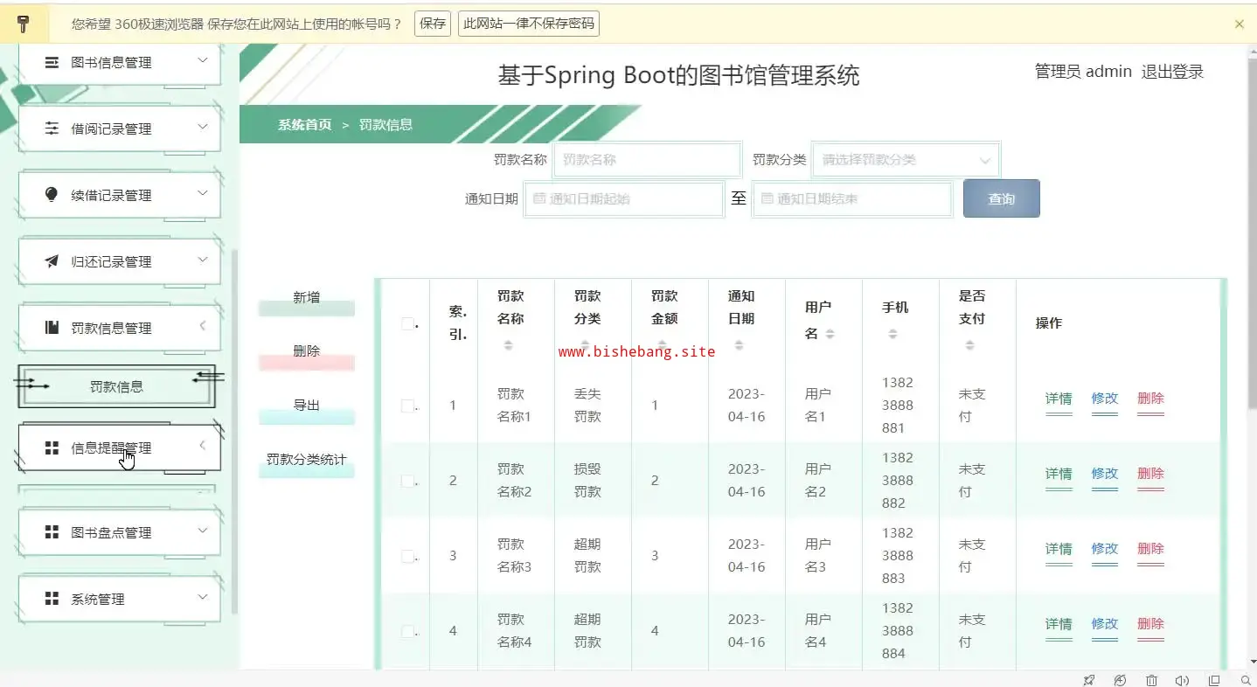Go to 系统首页 in the breadcrumb
This screenshot has width=1257, height=687.
(x=304, y=124)
